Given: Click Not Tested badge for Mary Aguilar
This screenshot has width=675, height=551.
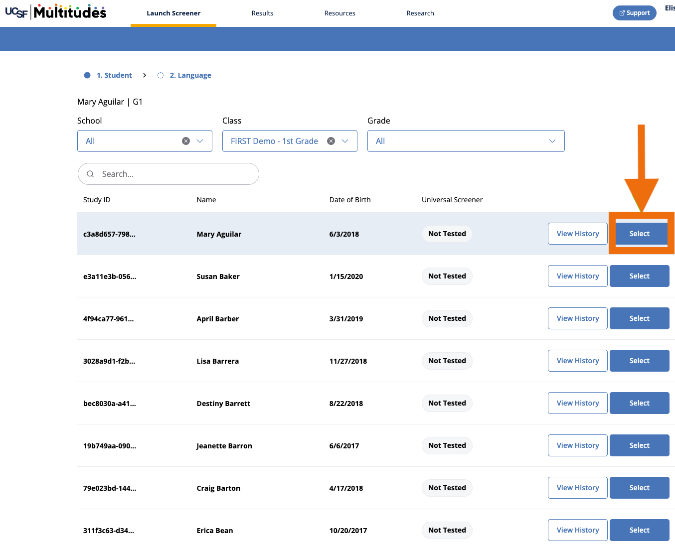Looking at the screenshot, I should (447, 234).
